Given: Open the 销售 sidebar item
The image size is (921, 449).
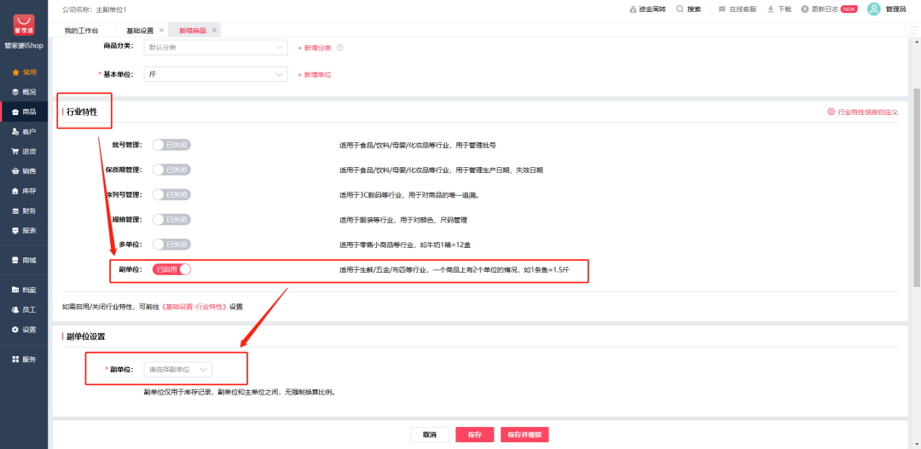Looking at the screenshot, I should click(x=24, y=171).
